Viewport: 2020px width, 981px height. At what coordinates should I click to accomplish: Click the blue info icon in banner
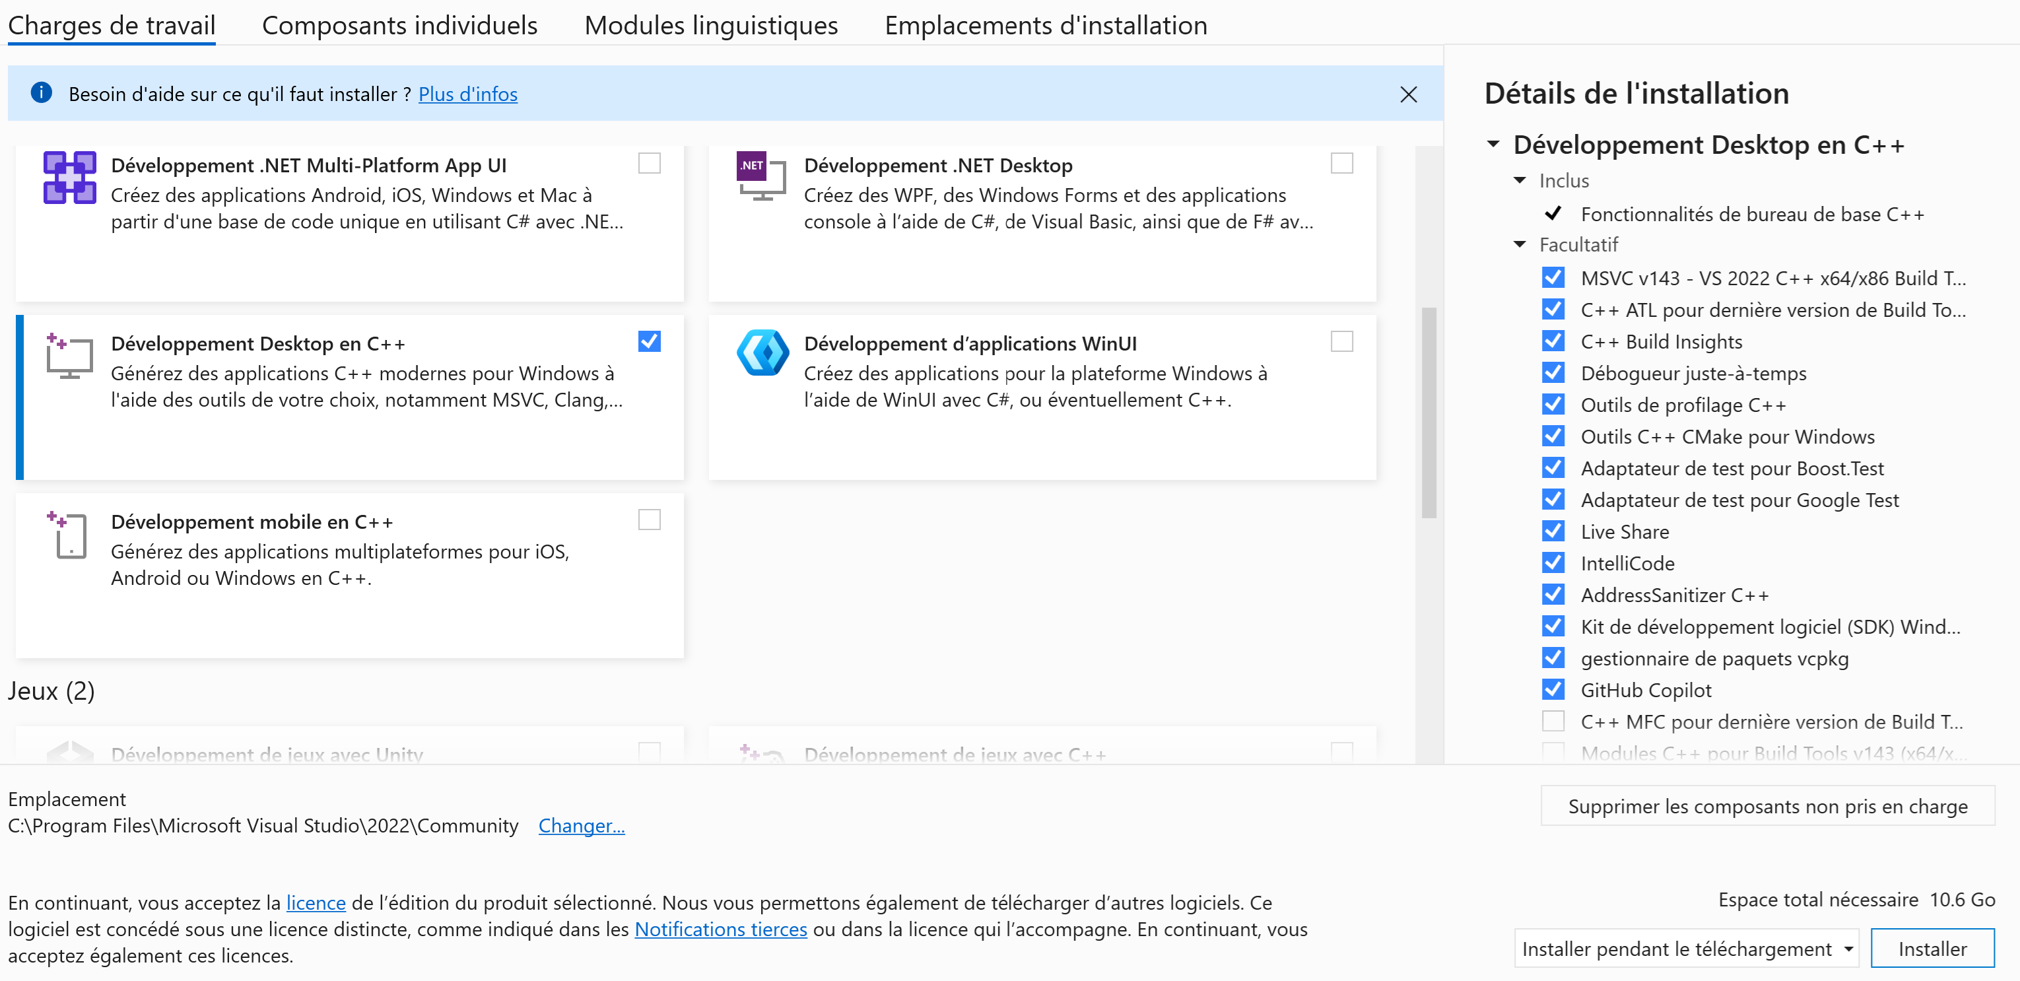41,93
